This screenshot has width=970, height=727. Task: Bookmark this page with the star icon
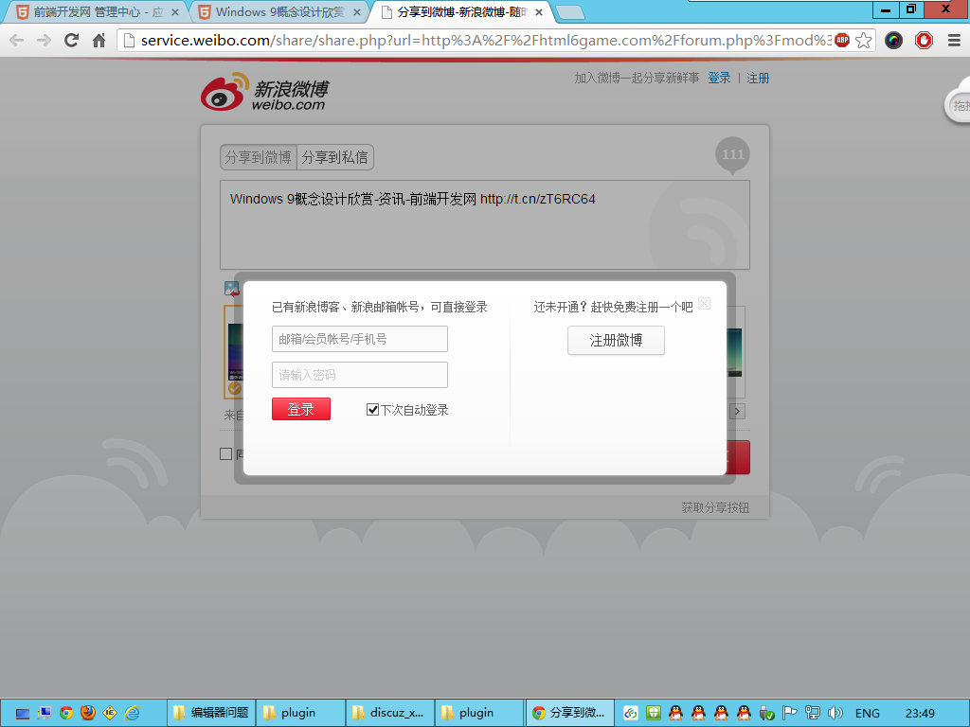pyautogui.click(x=864, y=41)
